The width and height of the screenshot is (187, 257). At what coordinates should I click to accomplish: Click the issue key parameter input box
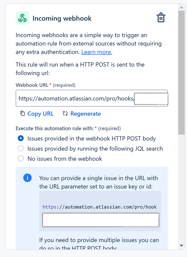click(100, 220)
